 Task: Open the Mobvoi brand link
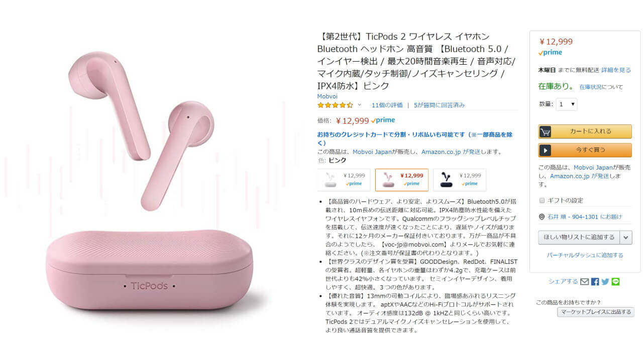328,96
